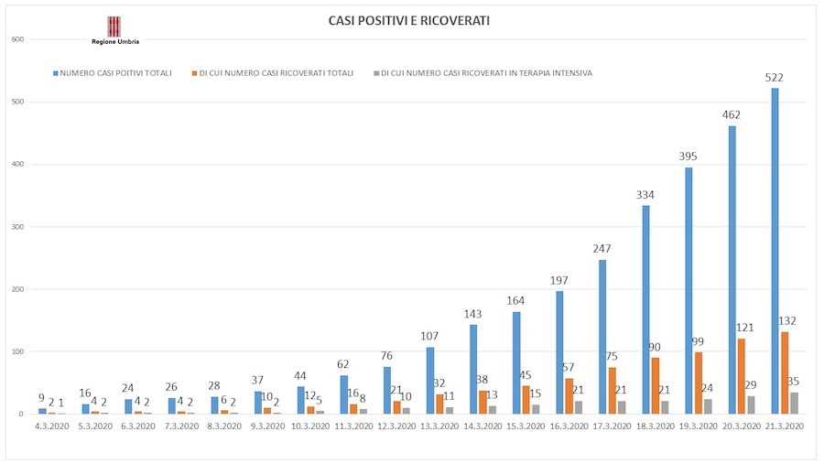Click the x-axis date label 14.3.2020
This screenshot has height=464, width=824.
[483, 426]
